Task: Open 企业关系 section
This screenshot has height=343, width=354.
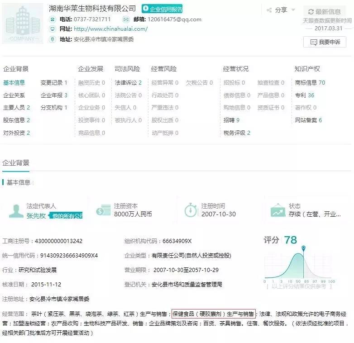Action: pos(14,95)
